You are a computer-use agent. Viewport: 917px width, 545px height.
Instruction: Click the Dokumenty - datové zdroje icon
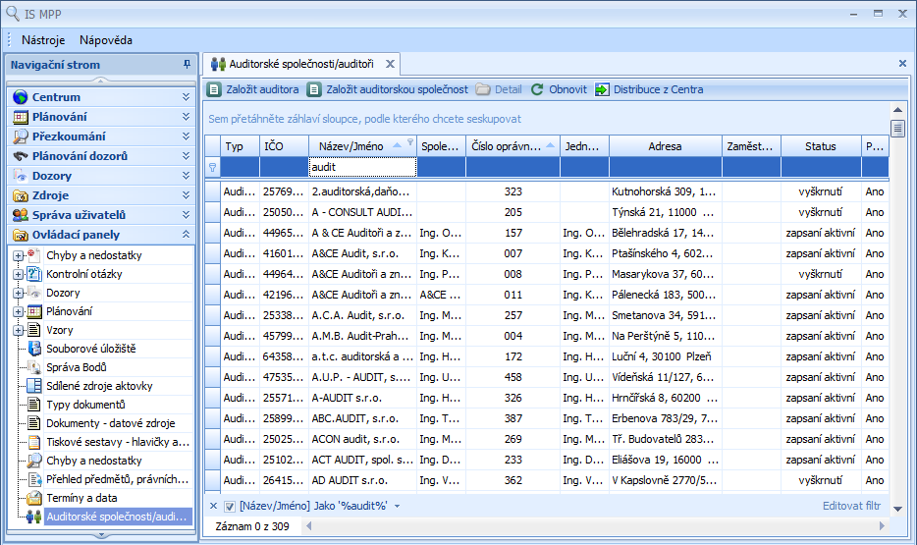[x=34, y=423]
